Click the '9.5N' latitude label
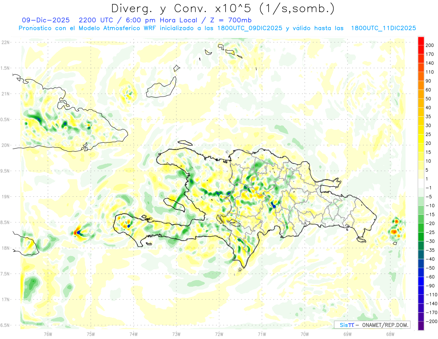 coord(5,171)
